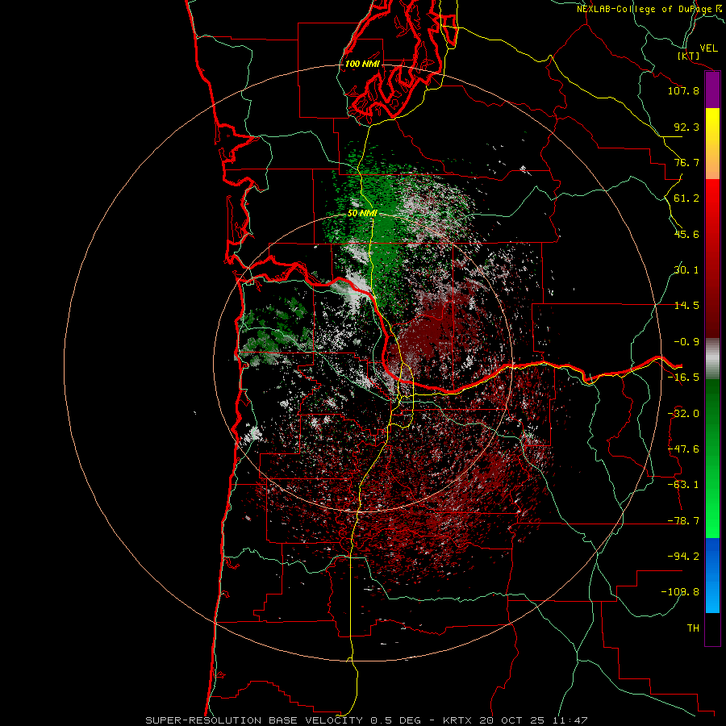Click the -109.8 velocity scale value
This screenshot has height=726, width=726.
pyautogui.click(x=680, y=592)
